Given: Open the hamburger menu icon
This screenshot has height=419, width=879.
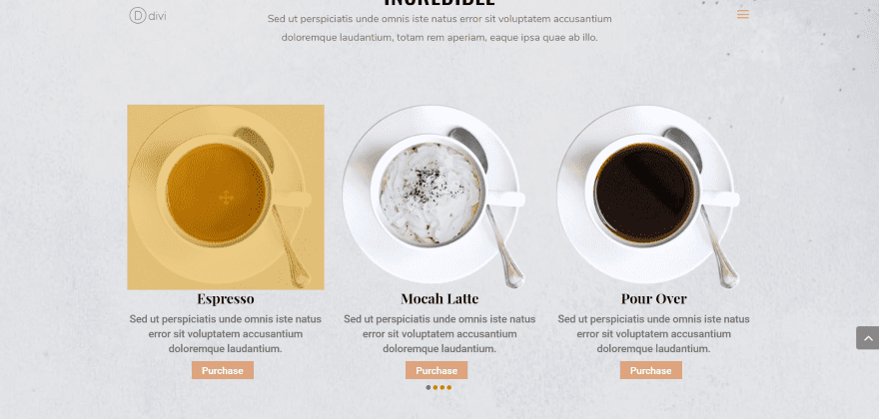Looking at the screenshot, I should pos(743,15).
